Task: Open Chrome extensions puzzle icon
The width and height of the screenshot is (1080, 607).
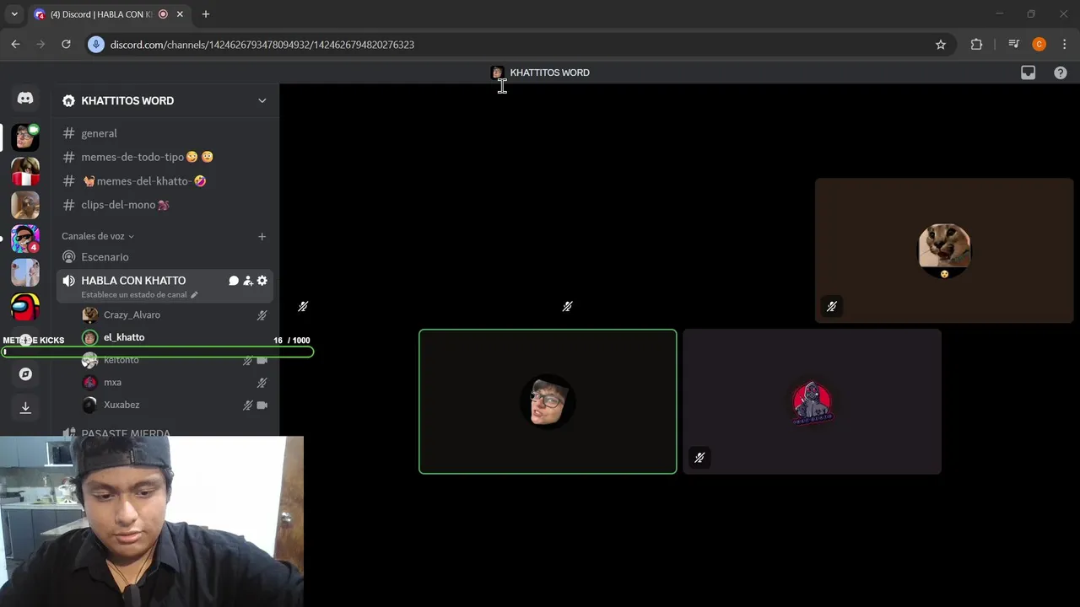Action: (x=976, y=45)
